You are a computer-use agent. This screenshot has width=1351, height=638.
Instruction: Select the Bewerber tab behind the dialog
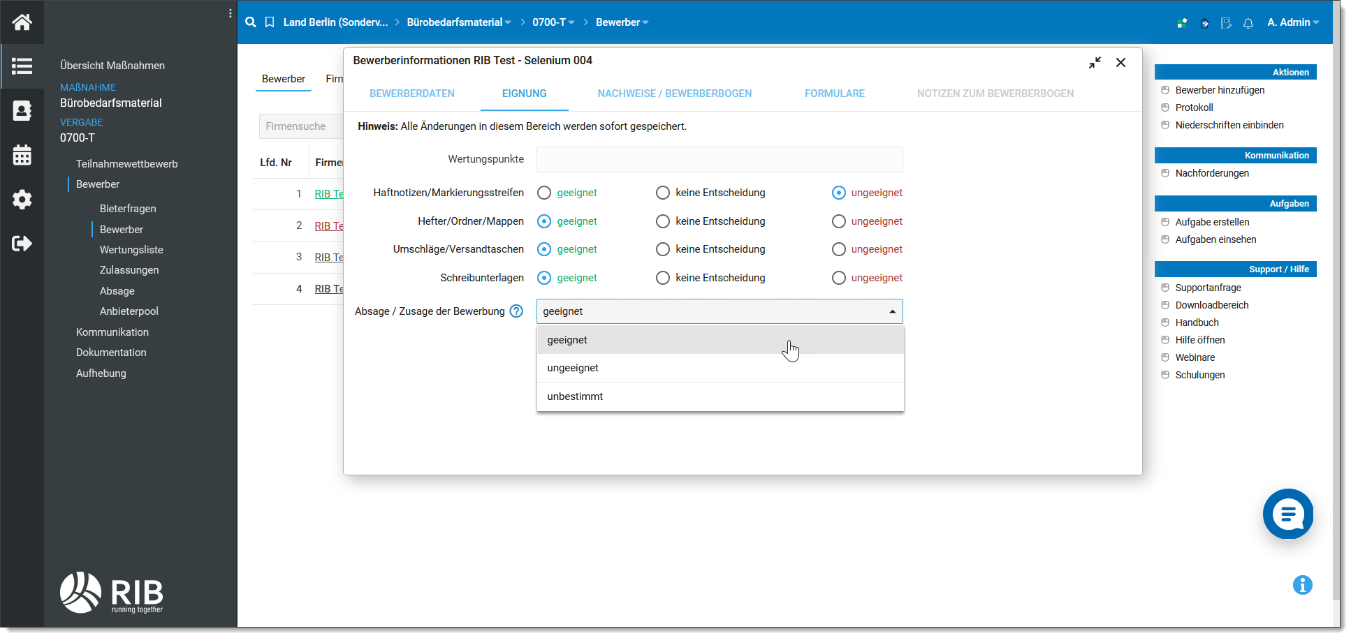pos(284,79)
